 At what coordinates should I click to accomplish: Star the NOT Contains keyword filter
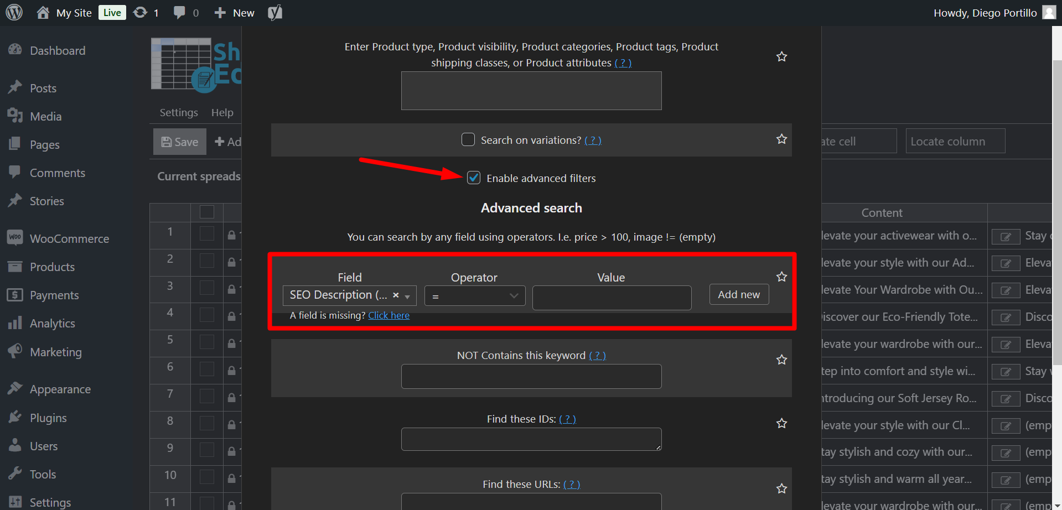tap(781, 360)
